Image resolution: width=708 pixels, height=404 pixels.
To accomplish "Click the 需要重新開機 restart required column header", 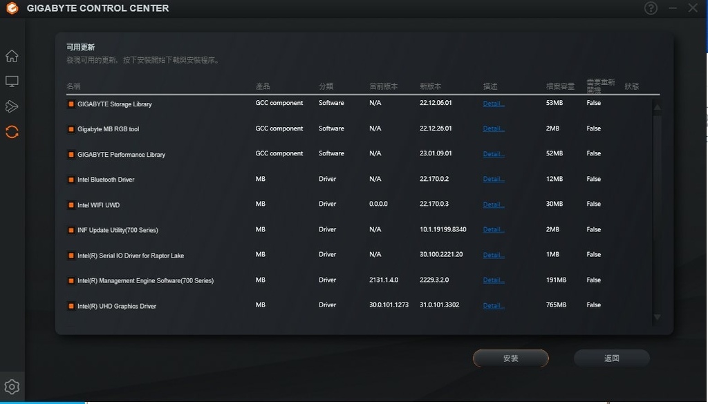I will 601,86.
